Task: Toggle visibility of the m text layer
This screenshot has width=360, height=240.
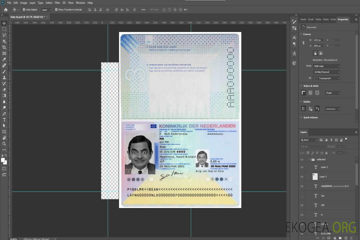Action: tap(302, 215)
